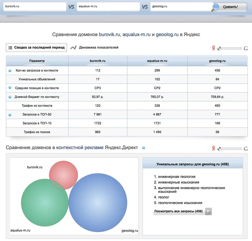Click the Google G icon in the Директ section
The height and width of the screenshot is (241, 252).
coord(246,149)
